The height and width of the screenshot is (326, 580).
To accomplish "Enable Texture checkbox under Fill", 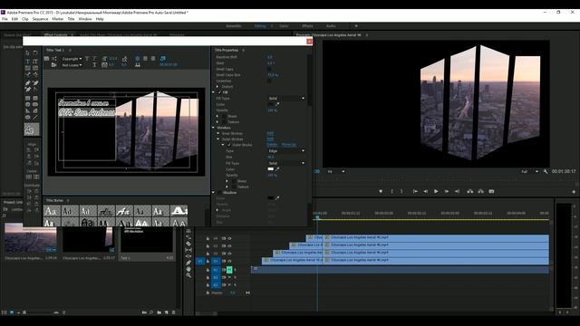I will point(224,122).
